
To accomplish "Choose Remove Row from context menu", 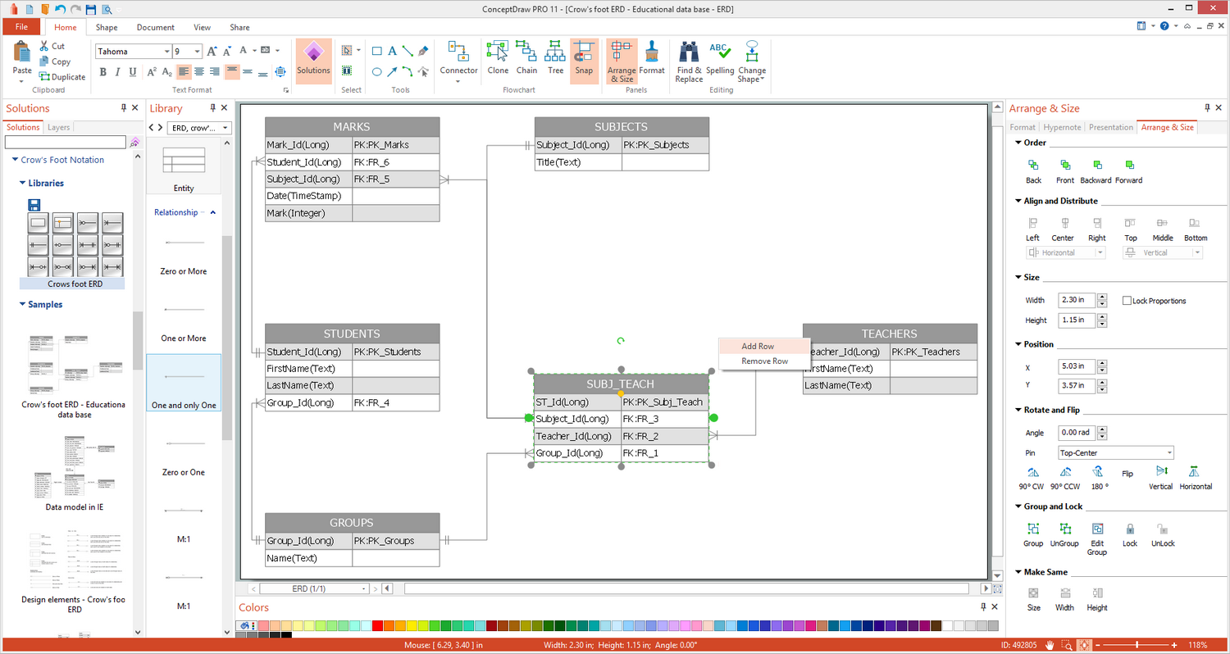I will [x=764, y=361].
